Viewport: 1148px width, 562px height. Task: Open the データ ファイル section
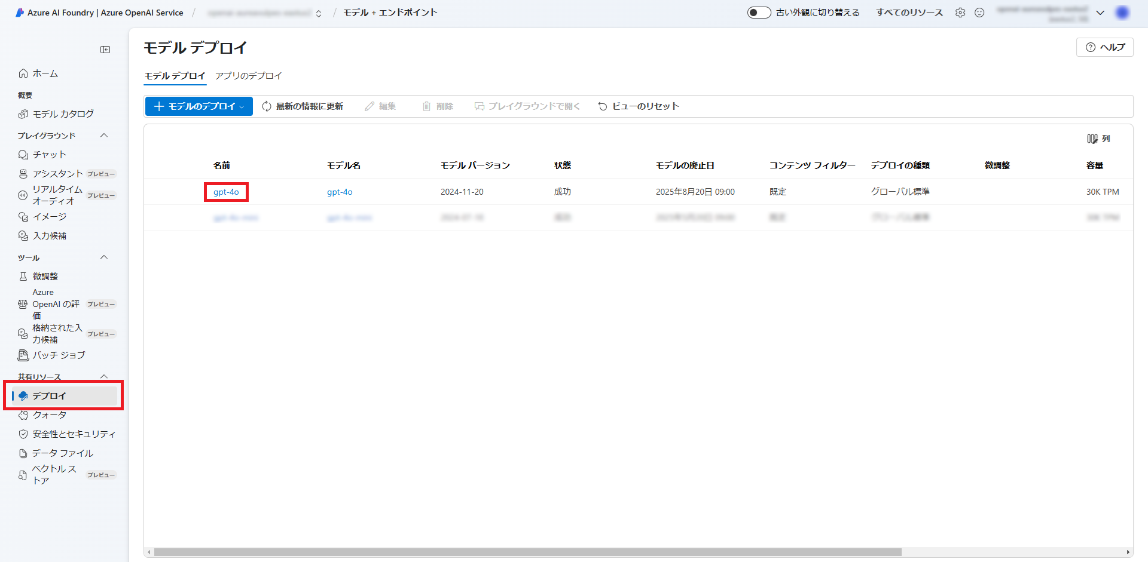63,453
